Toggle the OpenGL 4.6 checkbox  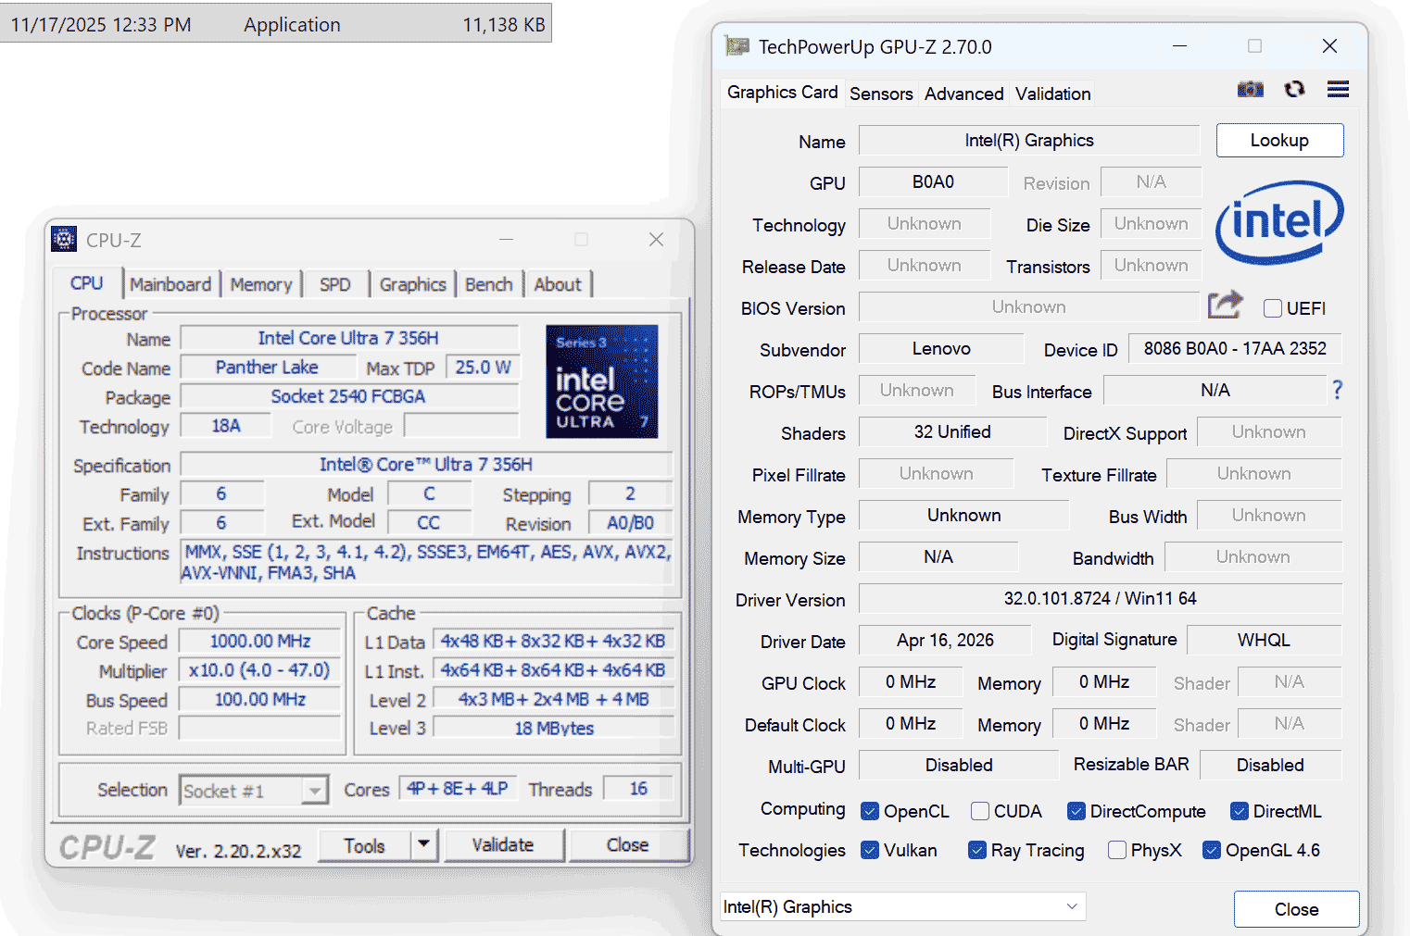[x=1212, y=850]
